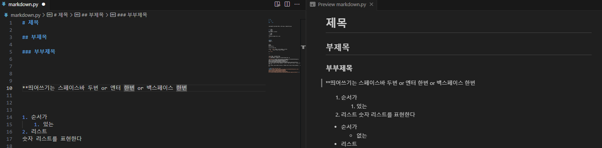The image size is (602, 148).
Task: Click '1. 순서가' item in preview
Action: 346,98
